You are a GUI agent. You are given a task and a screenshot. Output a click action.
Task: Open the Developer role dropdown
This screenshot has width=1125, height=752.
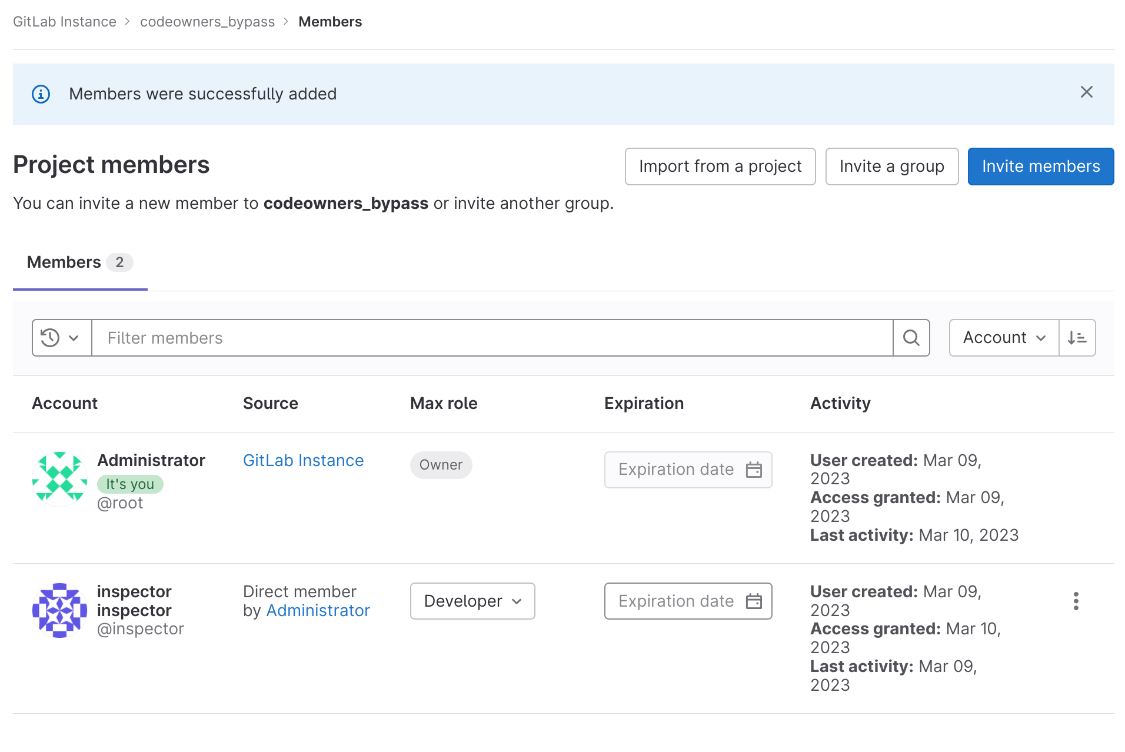point(472,601)
